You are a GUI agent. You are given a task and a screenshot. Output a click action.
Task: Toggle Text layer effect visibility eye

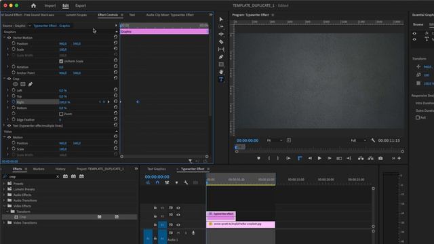[x=9, y=125]
